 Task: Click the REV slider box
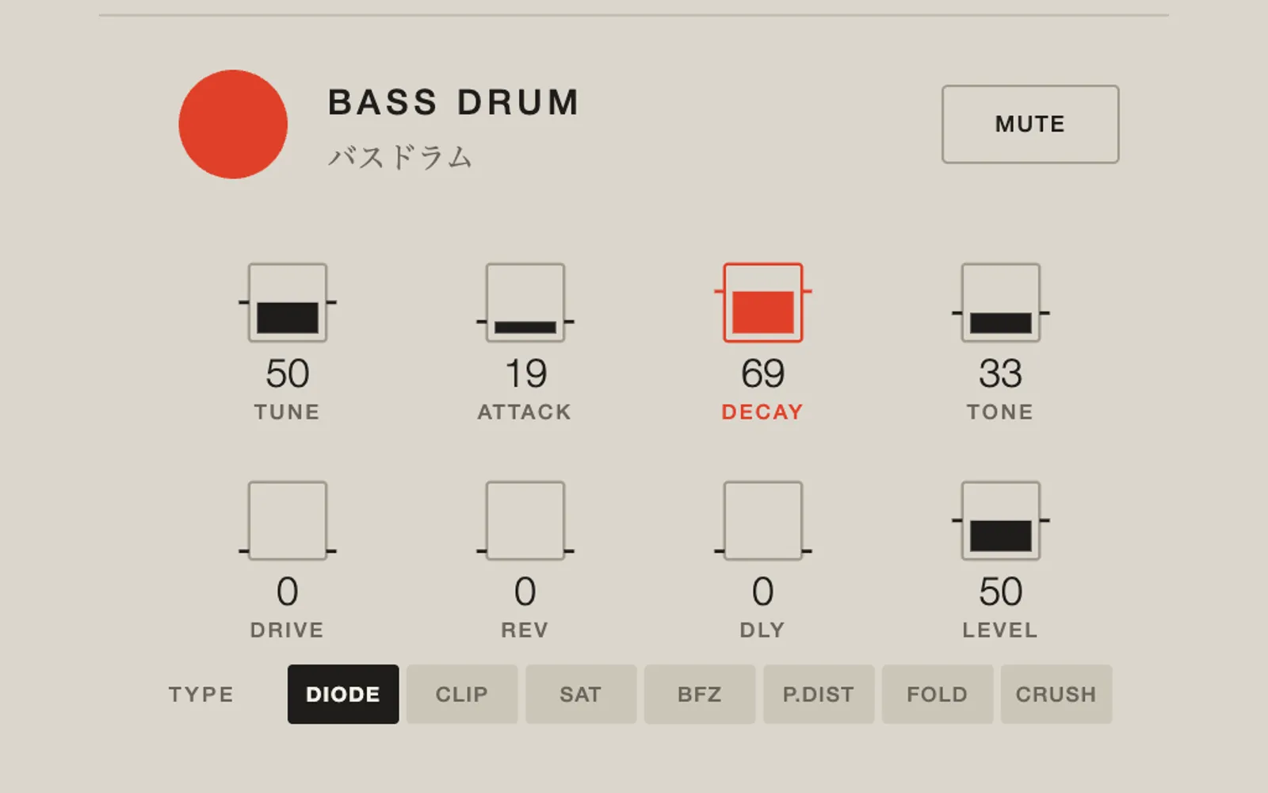point(525,520)
